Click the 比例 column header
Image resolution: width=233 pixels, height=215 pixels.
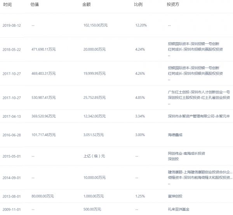click(138, 4)
